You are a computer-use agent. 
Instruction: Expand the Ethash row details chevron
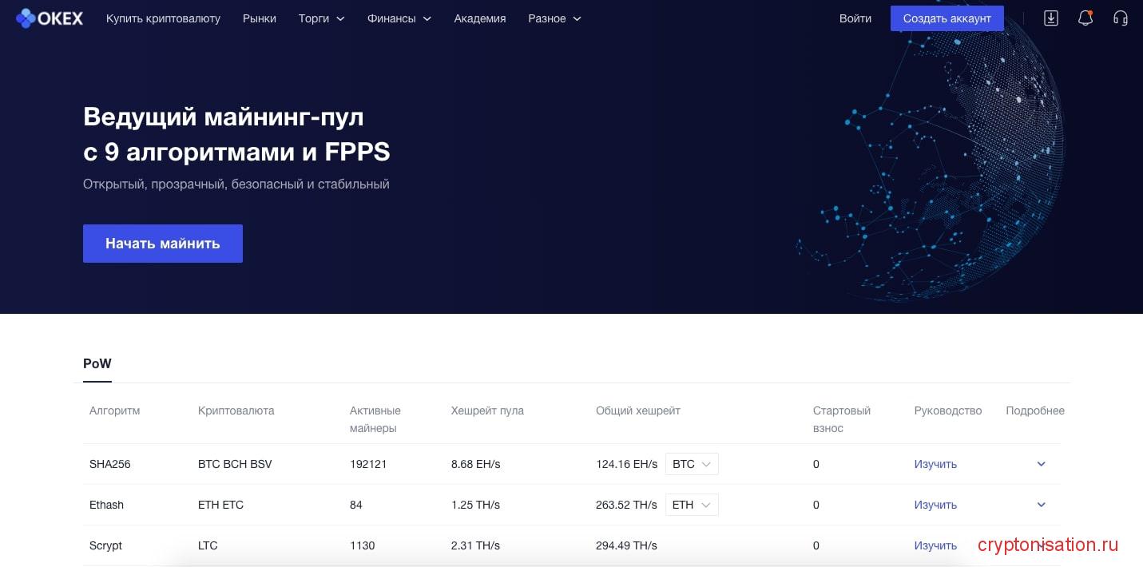coord(1041,505)
